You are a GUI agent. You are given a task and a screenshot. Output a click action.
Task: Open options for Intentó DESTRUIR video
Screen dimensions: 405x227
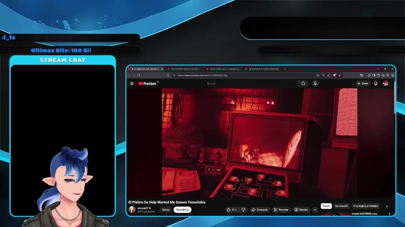click(390, 214)
